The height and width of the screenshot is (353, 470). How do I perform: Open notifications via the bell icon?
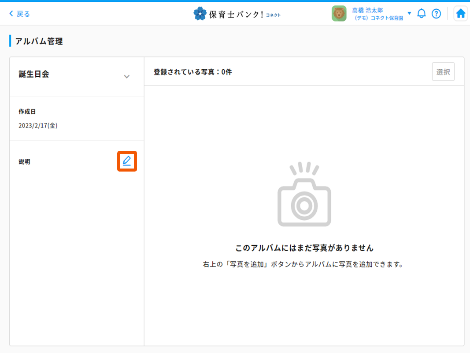coord(422,13)
